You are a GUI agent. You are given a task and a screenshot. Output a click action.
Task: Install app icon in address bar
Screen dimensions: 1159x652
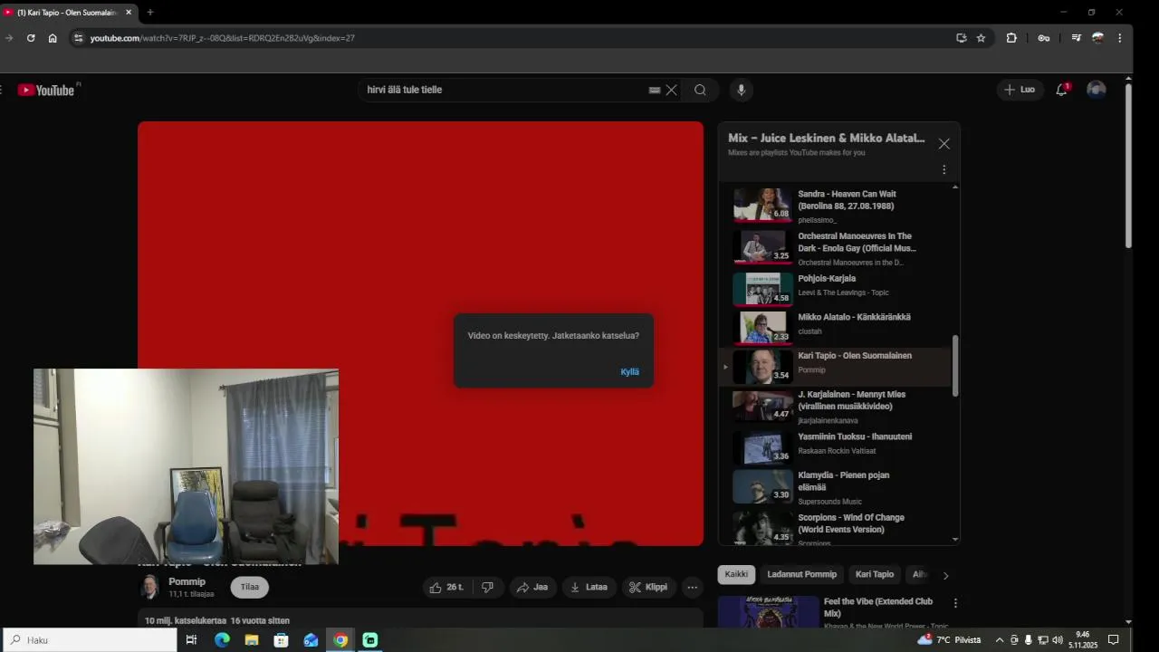point(961,38)
